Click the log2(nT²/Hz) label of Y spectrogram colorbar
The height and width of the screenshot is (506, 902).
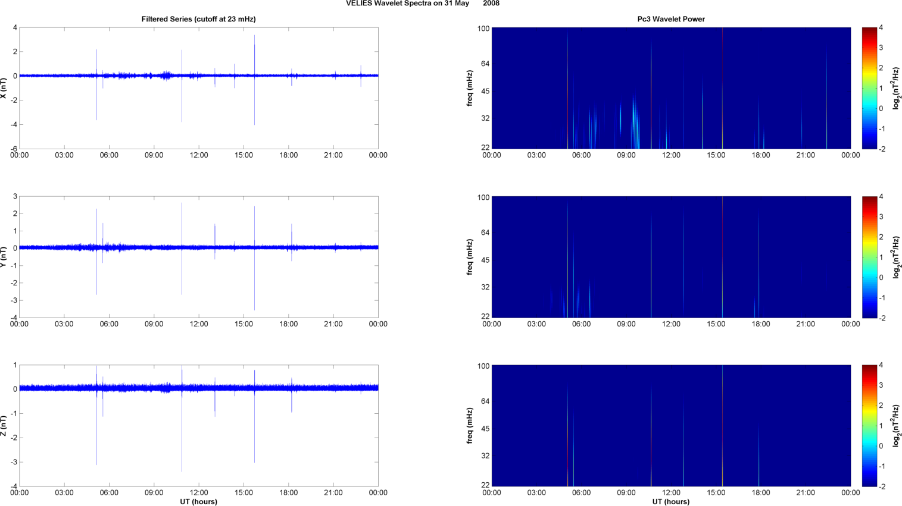(896, 257)
